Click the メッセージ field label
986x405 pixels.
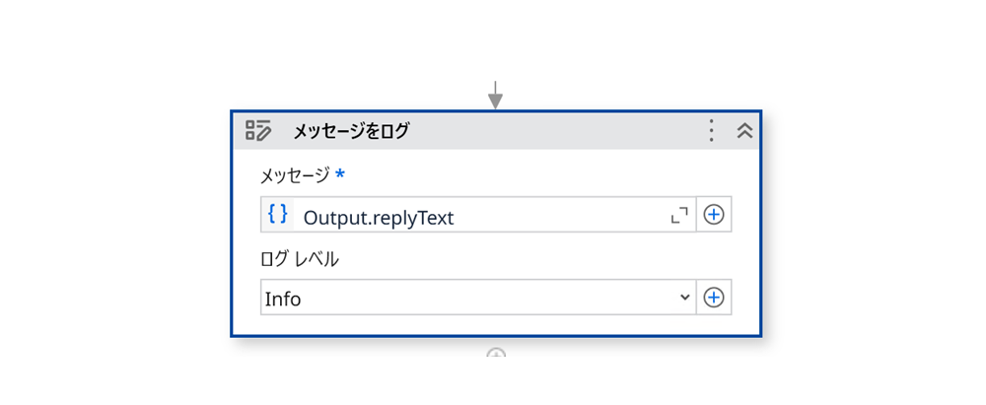[295, 175]
